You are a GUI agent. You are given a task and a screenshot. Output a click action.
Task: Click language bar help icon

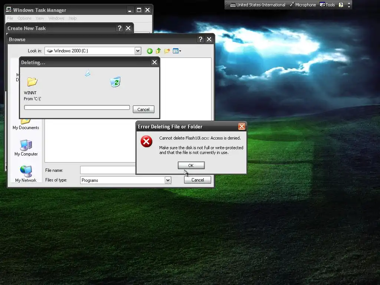click(x=341, y=5)
